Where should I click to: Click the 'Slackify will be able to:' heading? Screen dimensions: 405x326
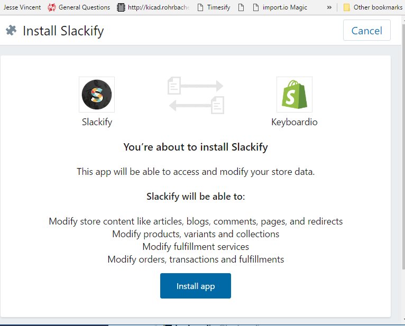(x=196, y=197)
